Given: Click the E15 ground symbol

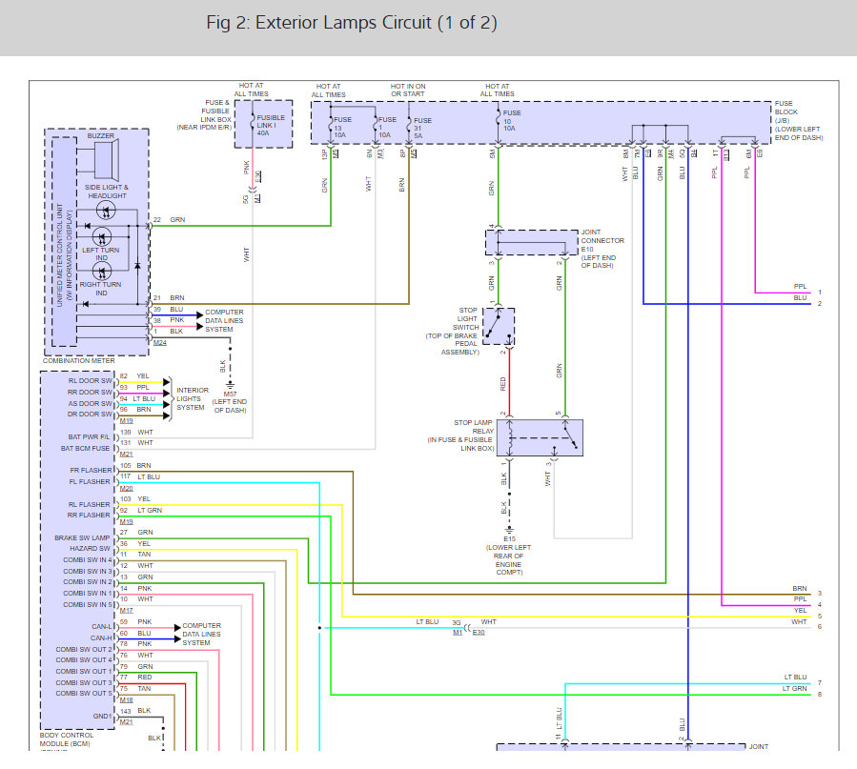Looking at the screenshot, I should click(x=509, y=531).
